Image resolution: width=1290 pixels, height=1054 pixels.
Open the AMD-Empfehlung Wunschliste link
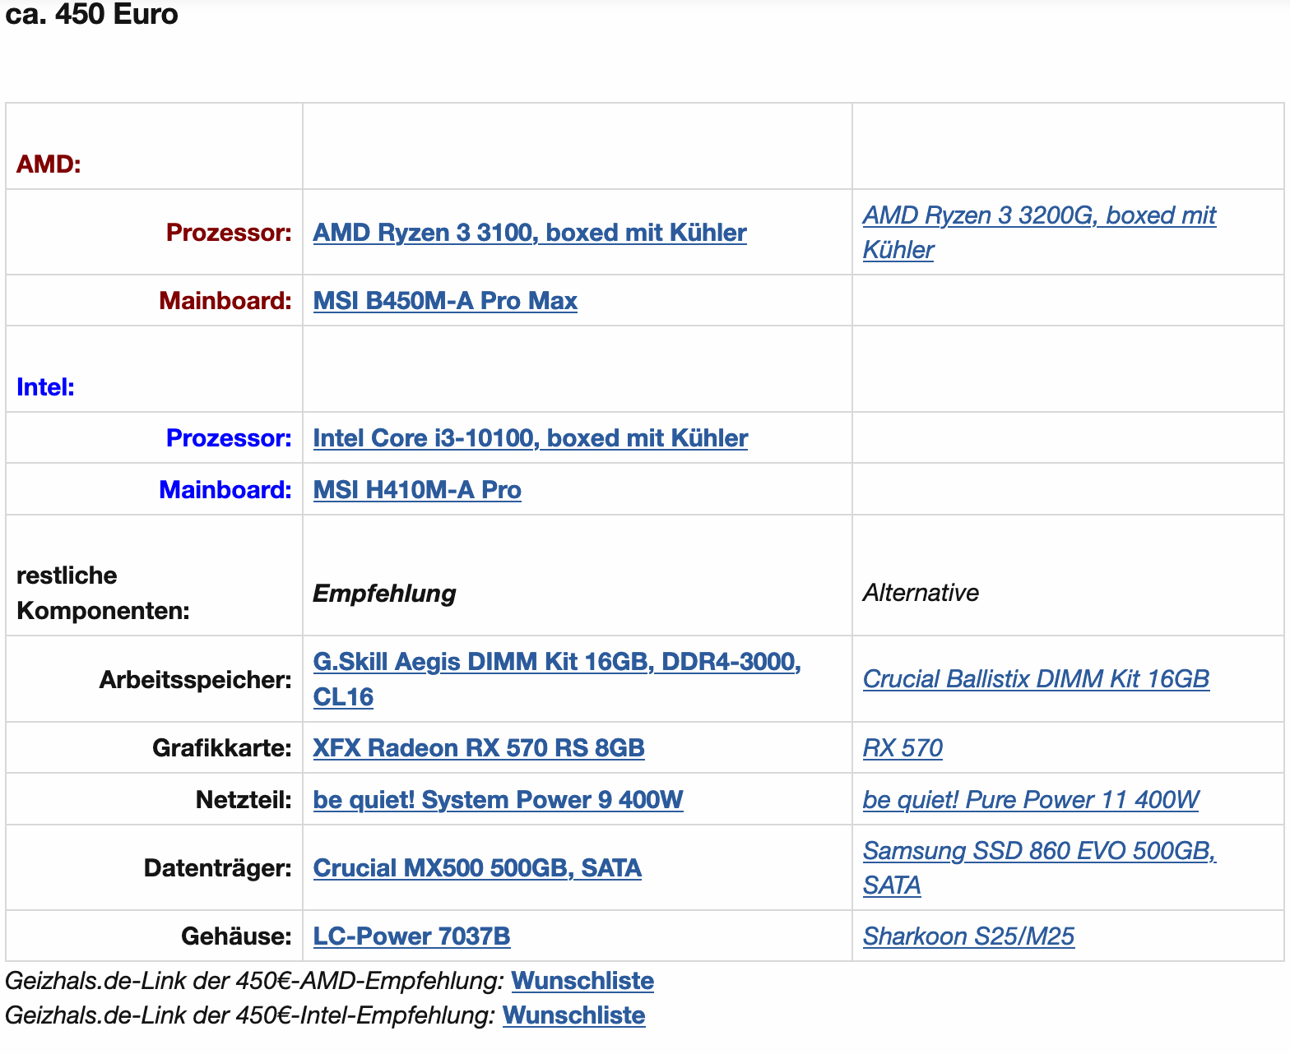[x=582, y=981]
